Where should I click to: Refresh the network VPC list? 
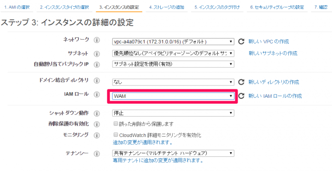(241, 42)
